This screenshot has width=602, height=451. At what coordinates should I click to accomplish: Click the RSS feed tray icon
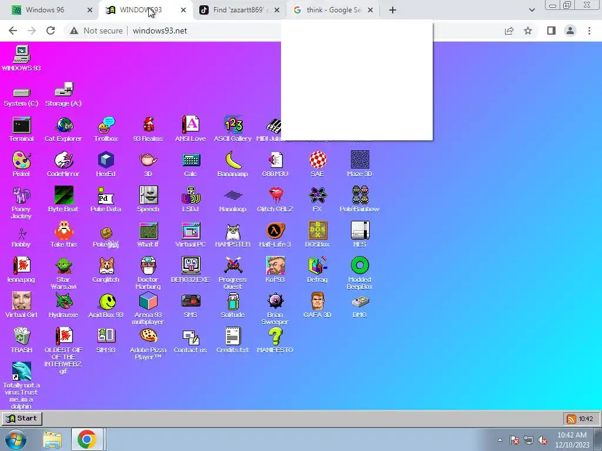click(571, 419)
